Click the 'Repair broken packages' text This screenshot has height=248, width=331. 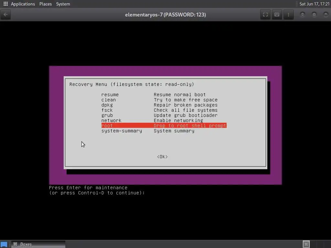pyautogui.click(x=186, y=105)
